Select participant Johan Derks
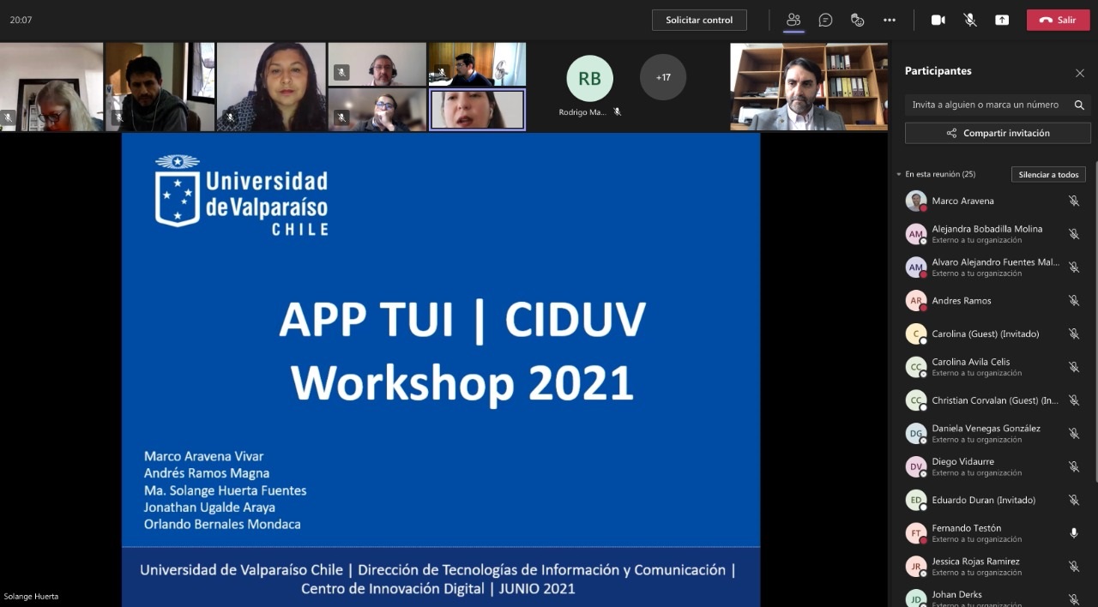 (993, 597)
